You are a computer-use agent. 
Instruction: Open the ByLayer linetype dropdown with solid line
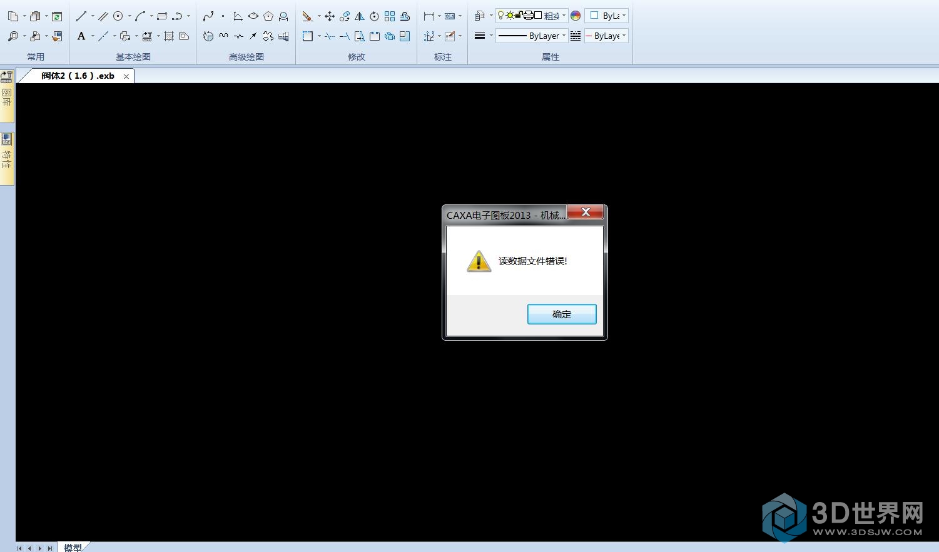coord(532,36)
